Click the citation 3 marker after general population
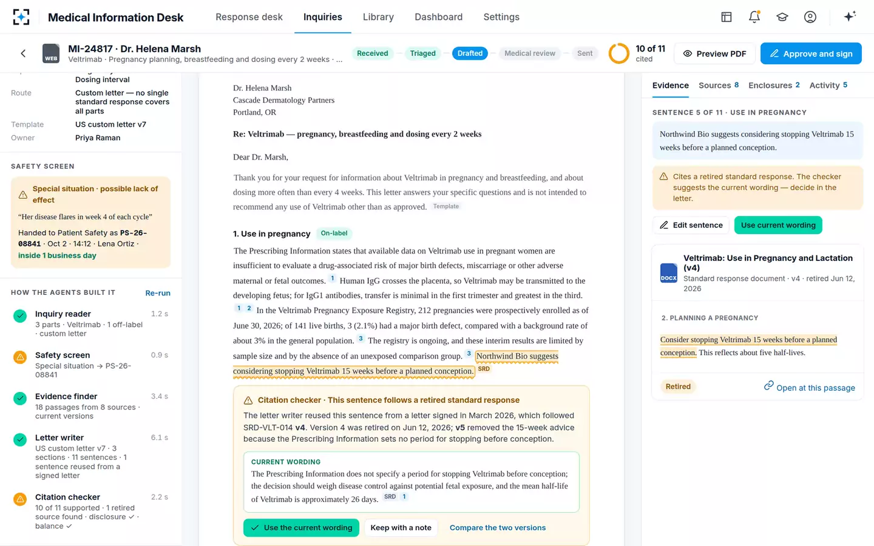 tap(361, 339)
